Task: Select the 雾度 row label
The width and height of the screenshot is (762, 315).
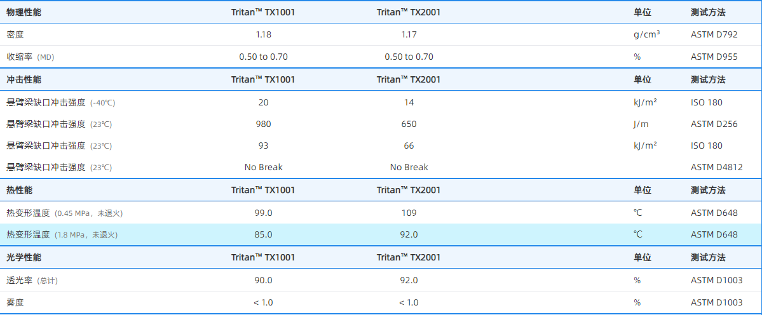Action: pyautogui.click(x=15, y=302)
